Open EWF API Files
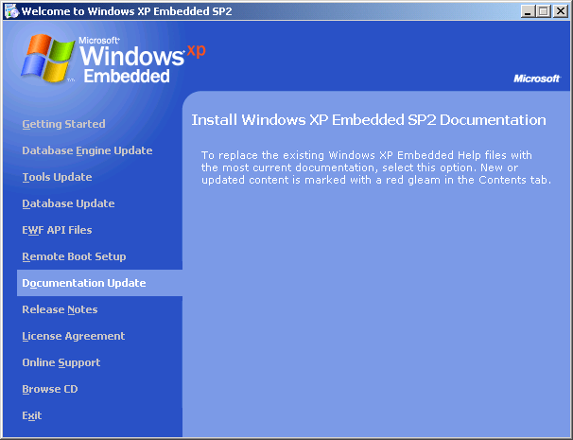This screenshot has height=440, width=573. click(x=57, y=230)
